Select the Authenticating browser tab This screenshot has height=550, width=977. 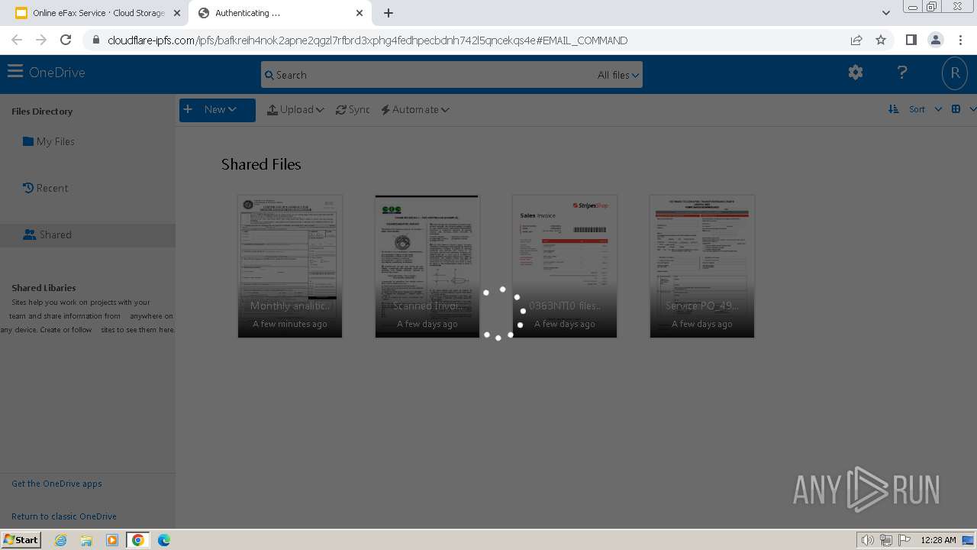pos(279,13)
